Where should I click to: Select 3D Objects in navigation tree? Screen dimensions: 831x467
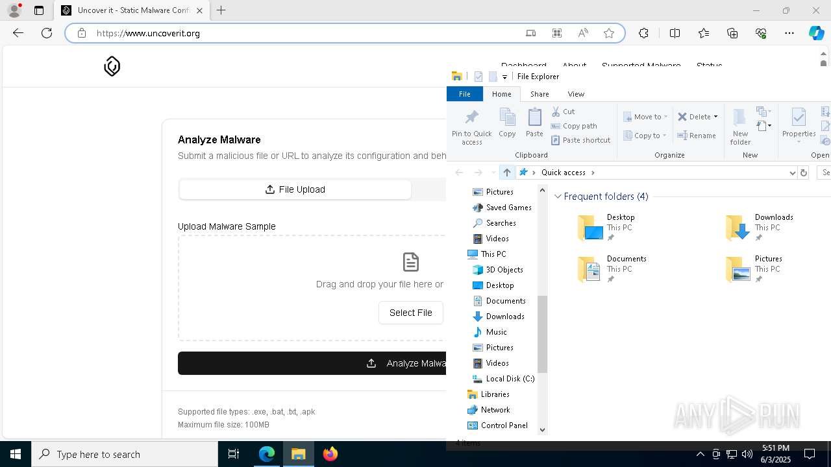click(x=504, y=270)
